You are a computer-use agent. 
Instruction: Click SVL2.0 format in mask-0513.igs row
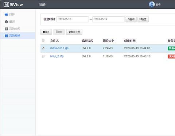[x=86, y=48]
